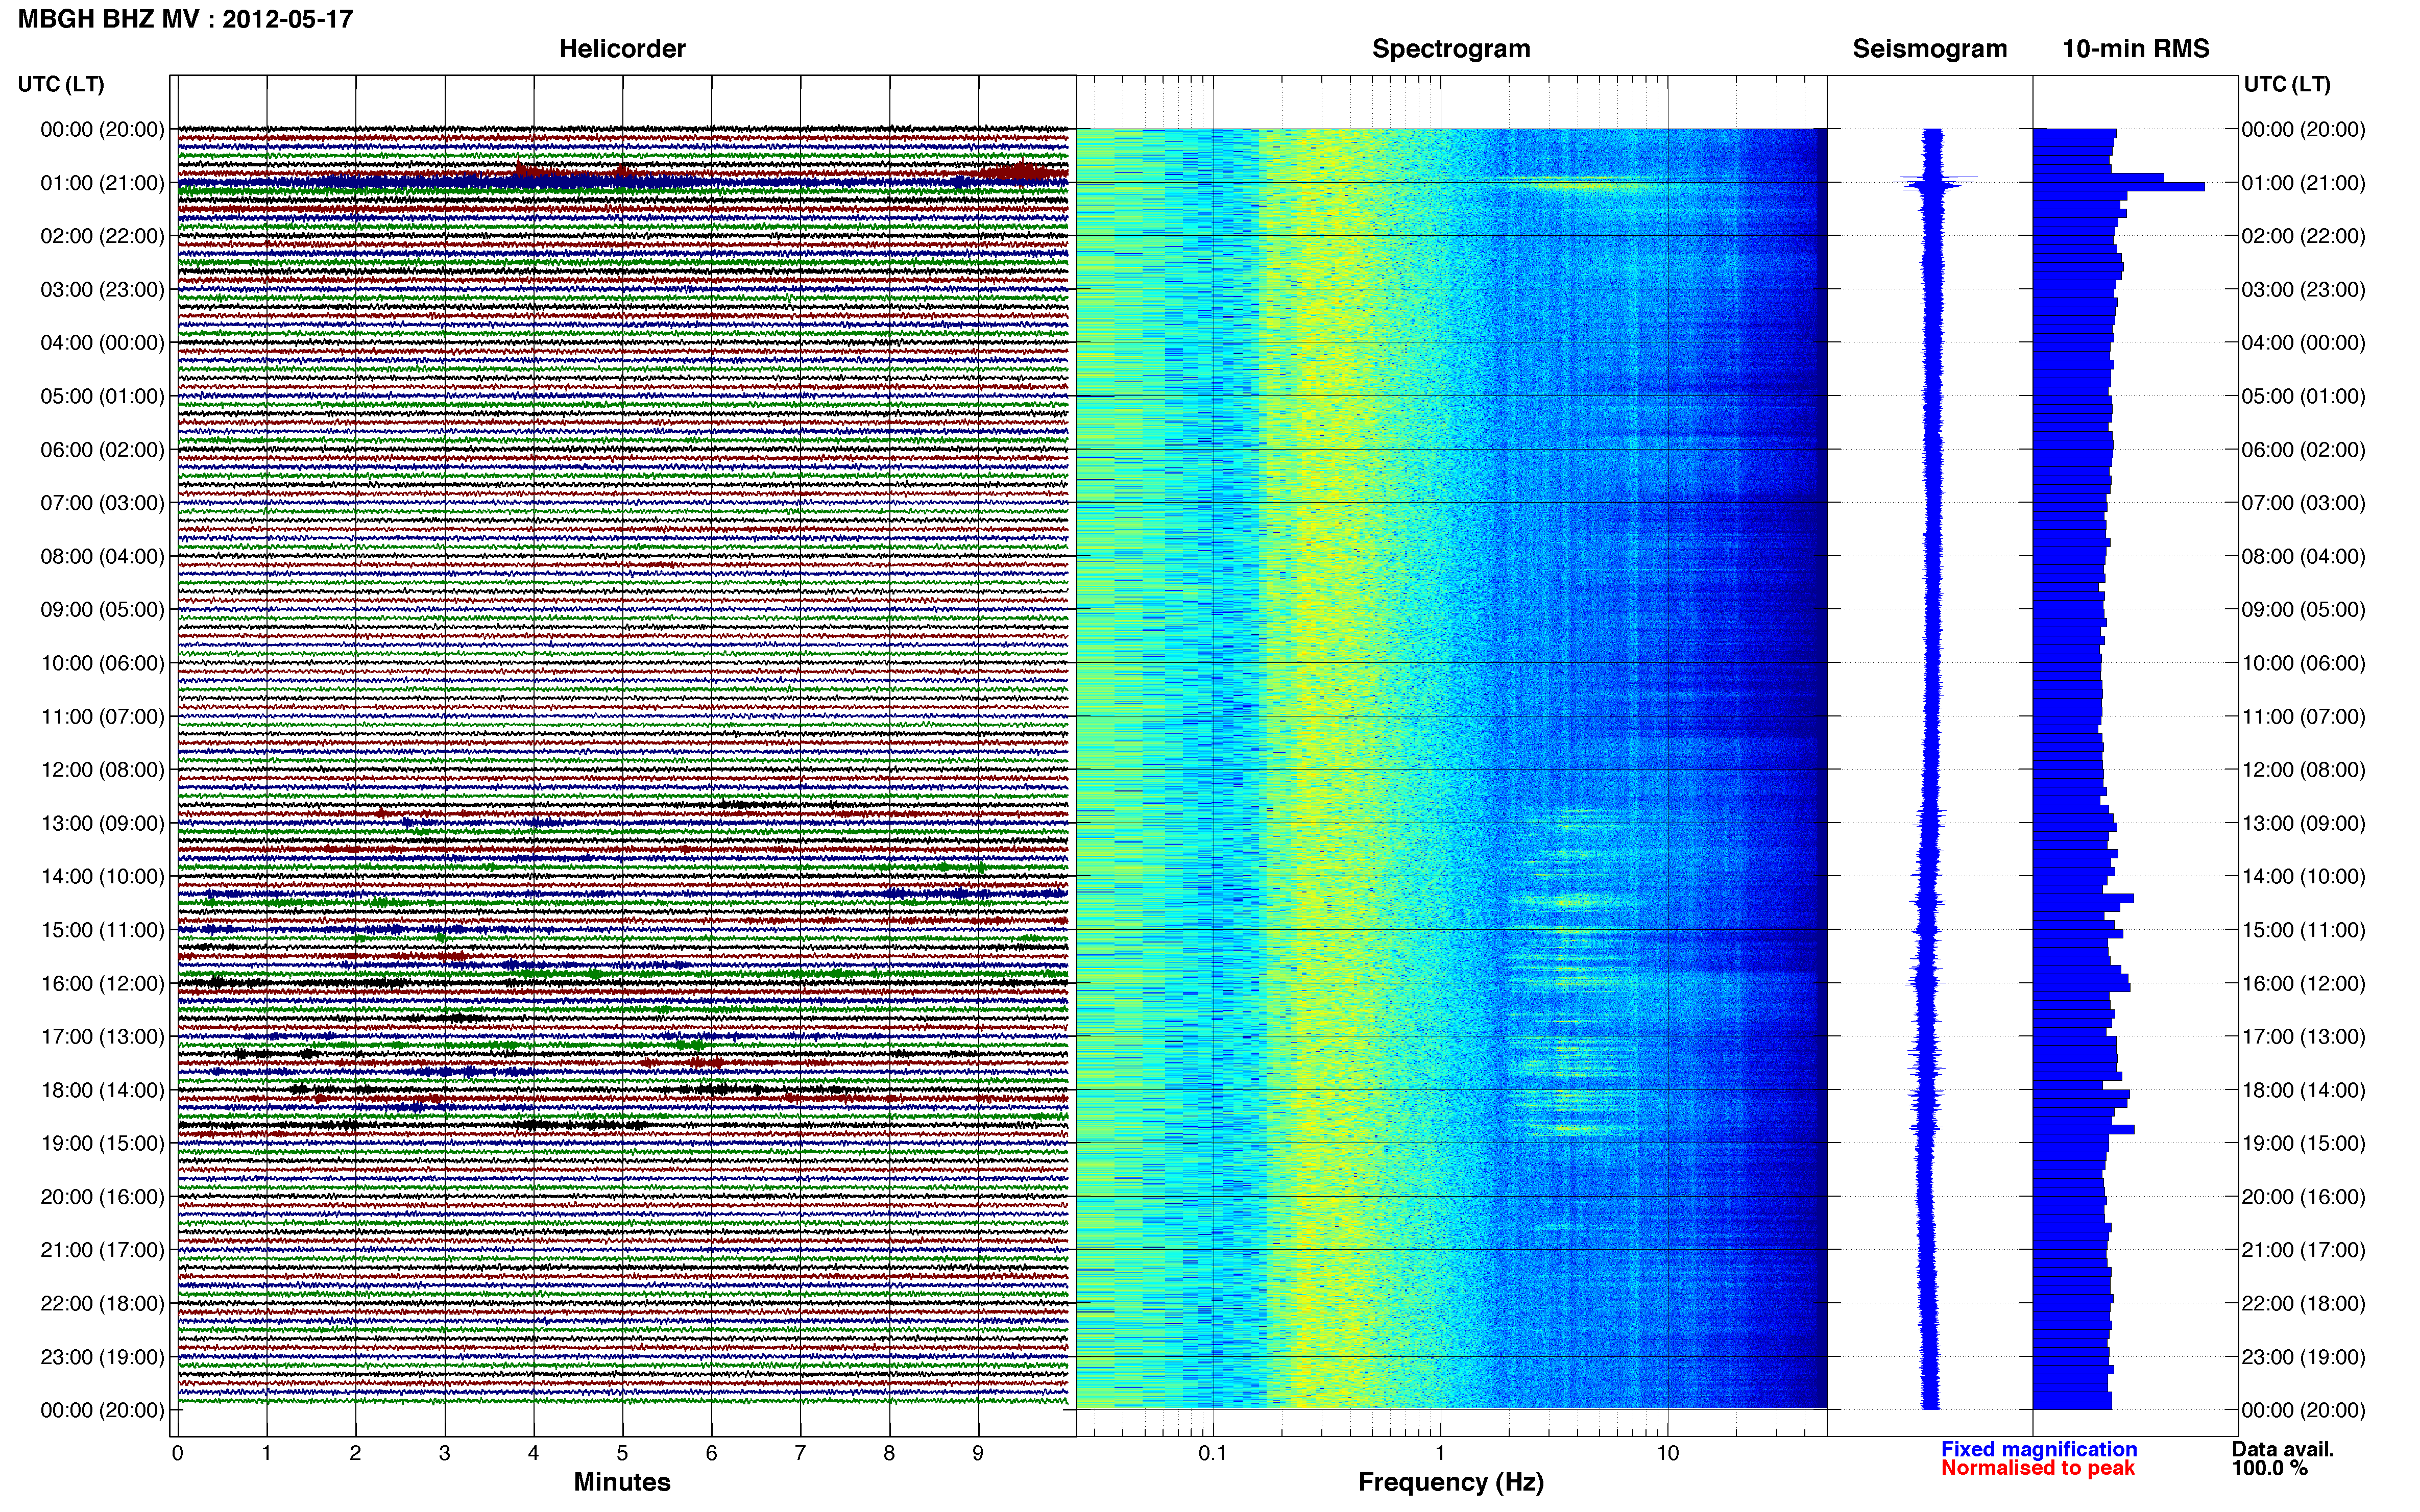This screenshot has height=1512, width=2420.
Task: Click spectrogram frequency tick '10'
Action: point(1667,1453)
